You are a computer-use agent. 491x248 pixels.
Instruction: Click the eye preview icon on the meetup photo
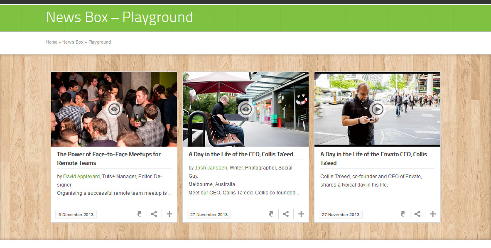114,109
